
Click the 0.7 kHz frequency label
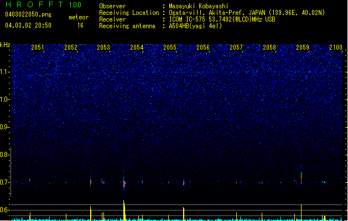(5, 182)
